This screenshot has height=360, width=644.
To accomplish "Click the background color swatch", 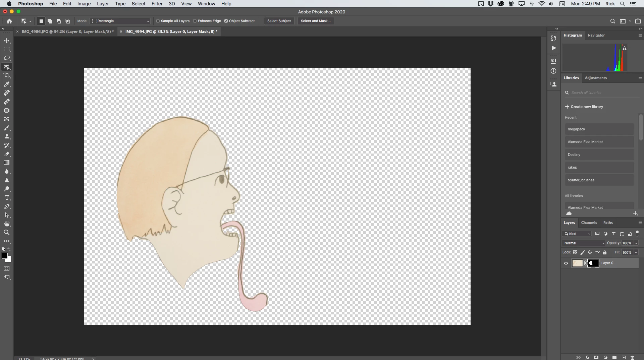I will [x=9, y=260].
